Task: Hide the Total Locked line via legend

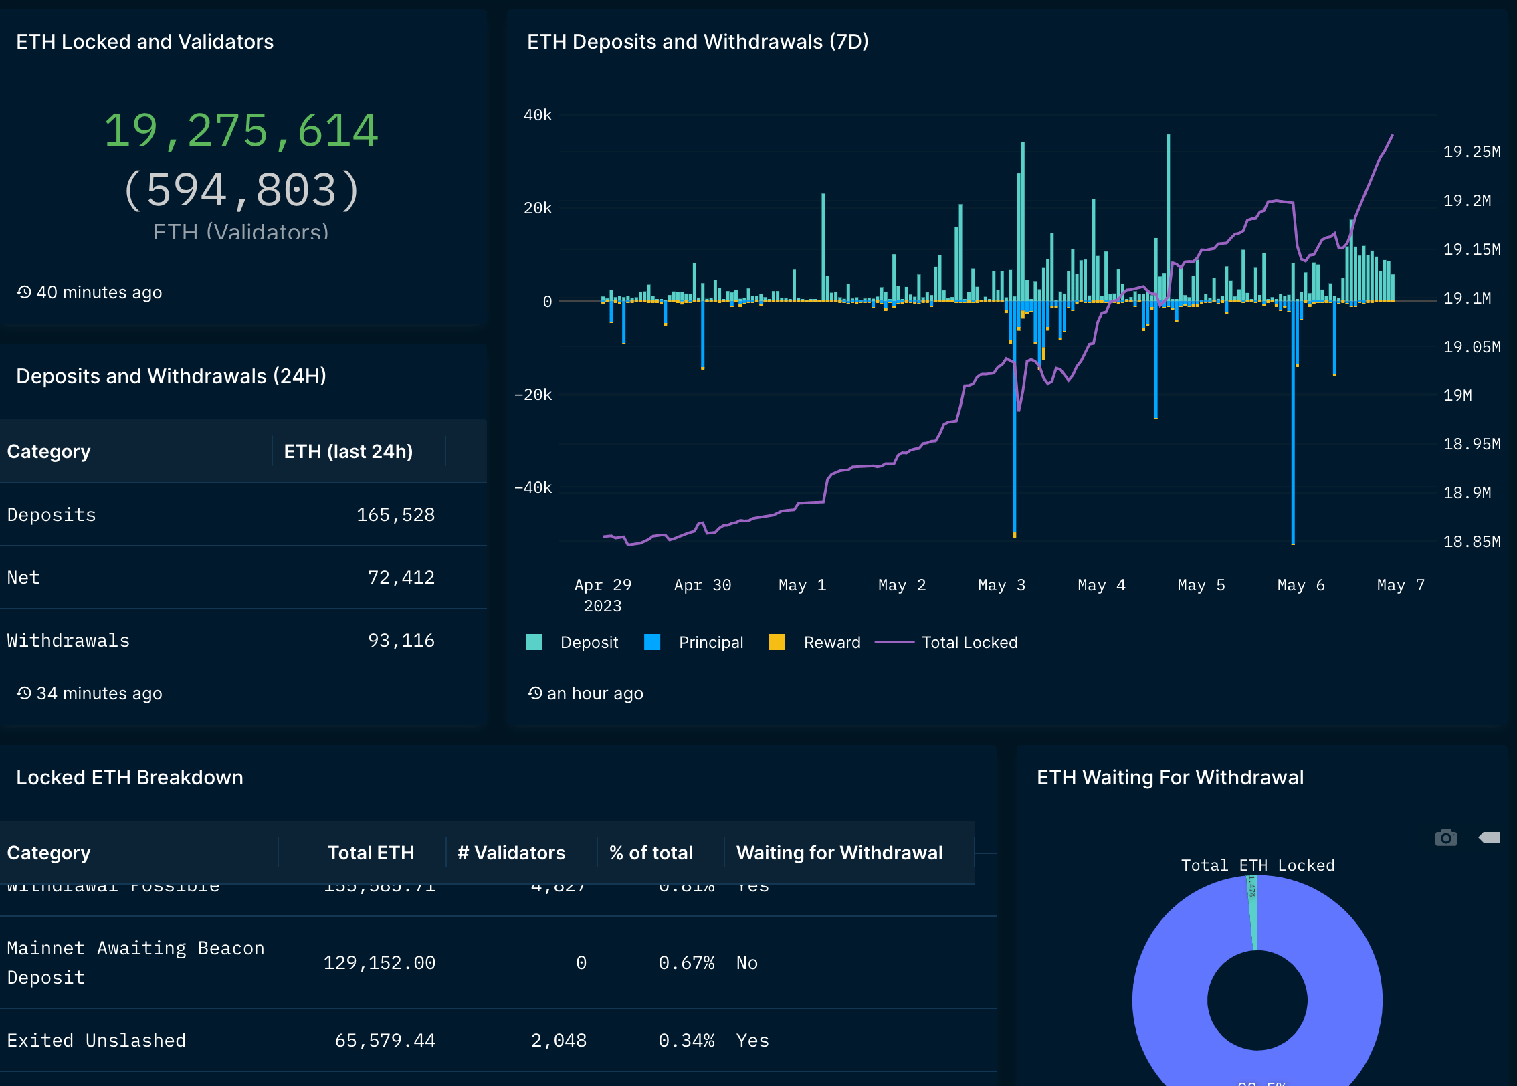Action: pyautogui.click(x=969, y=642)
